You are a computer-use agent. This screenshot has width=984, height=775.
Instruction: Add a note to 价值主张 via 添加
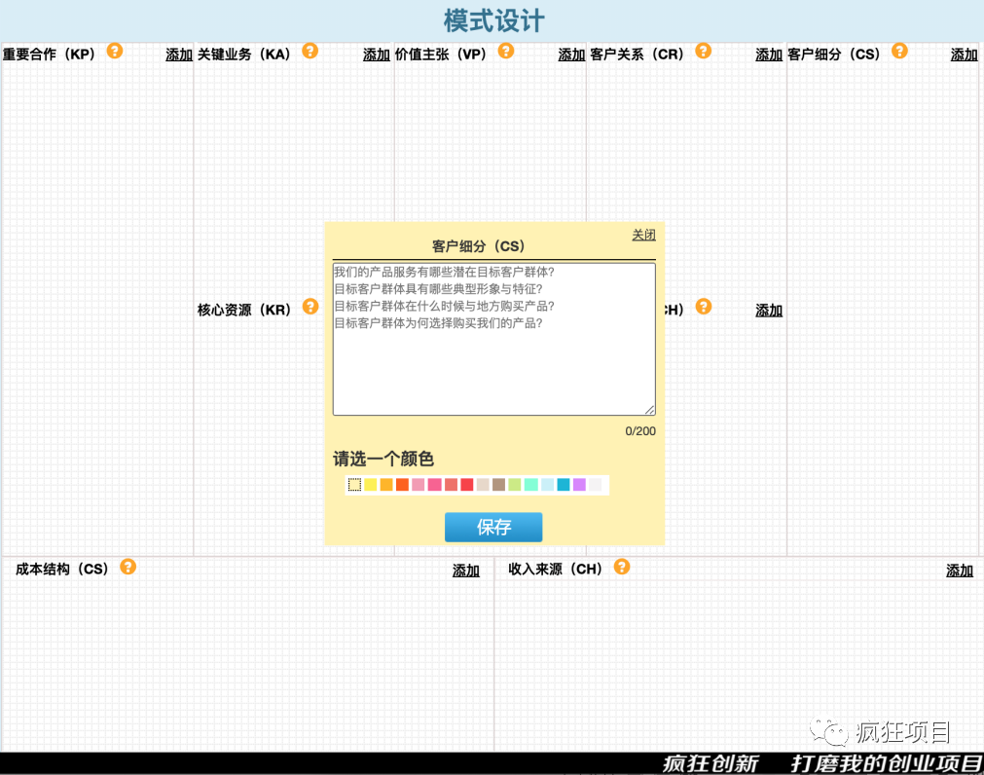tap(571, 55)
